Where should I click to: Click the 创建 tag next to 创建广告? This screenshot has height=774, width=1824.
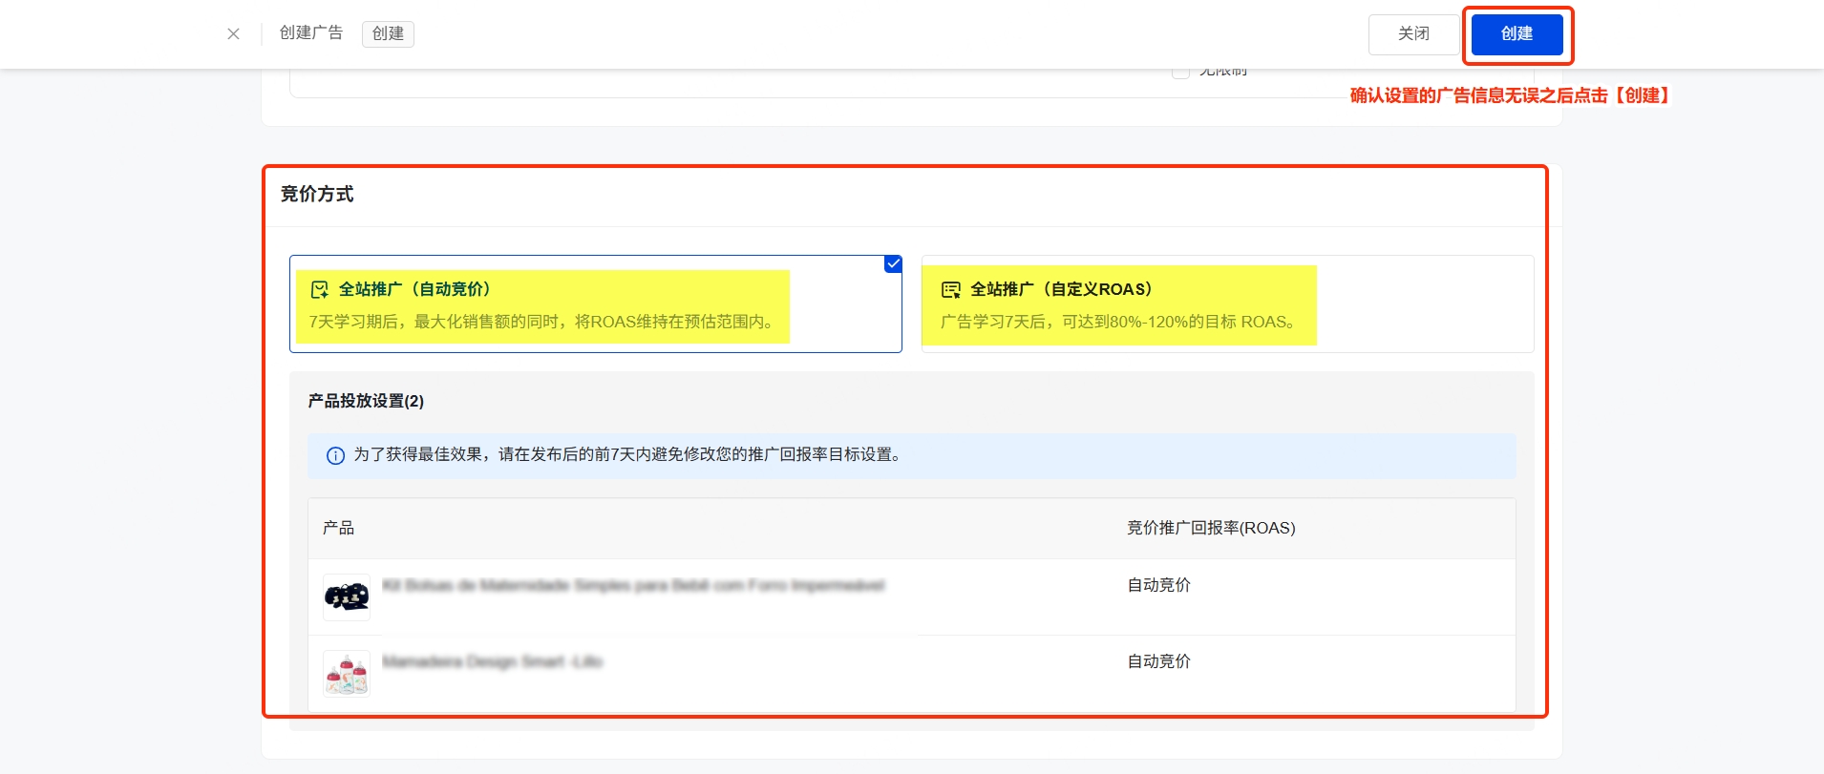(x=388, y=33)
